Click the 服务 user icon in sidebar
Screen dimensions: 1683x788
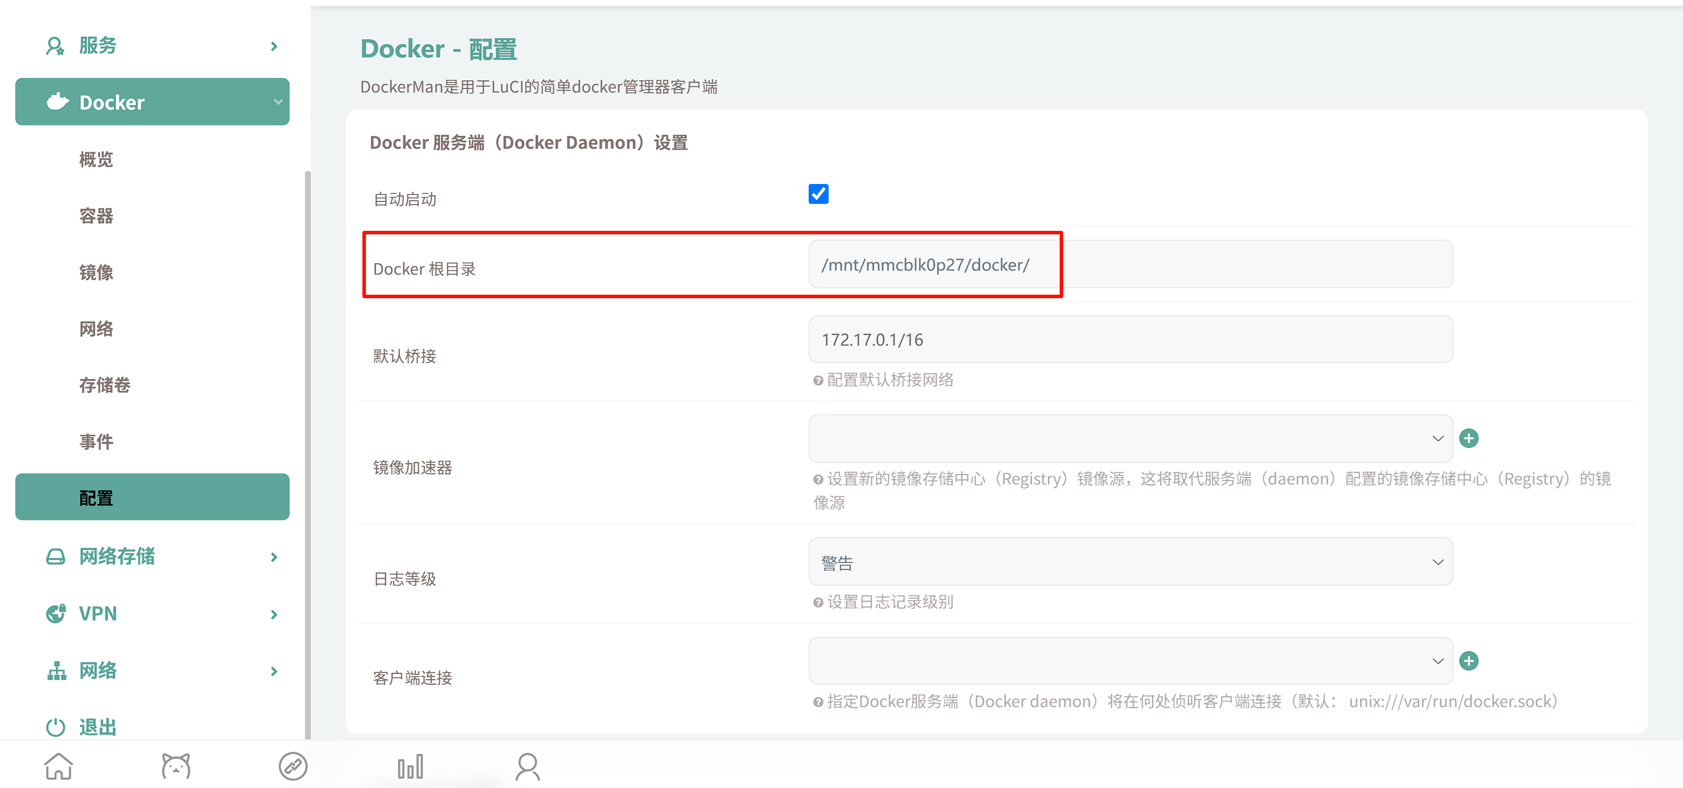[56, 46]
